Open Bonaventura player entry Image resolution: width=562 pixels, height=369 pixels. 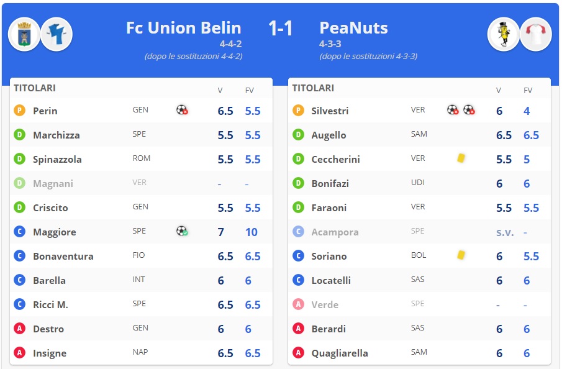[63, 256]
